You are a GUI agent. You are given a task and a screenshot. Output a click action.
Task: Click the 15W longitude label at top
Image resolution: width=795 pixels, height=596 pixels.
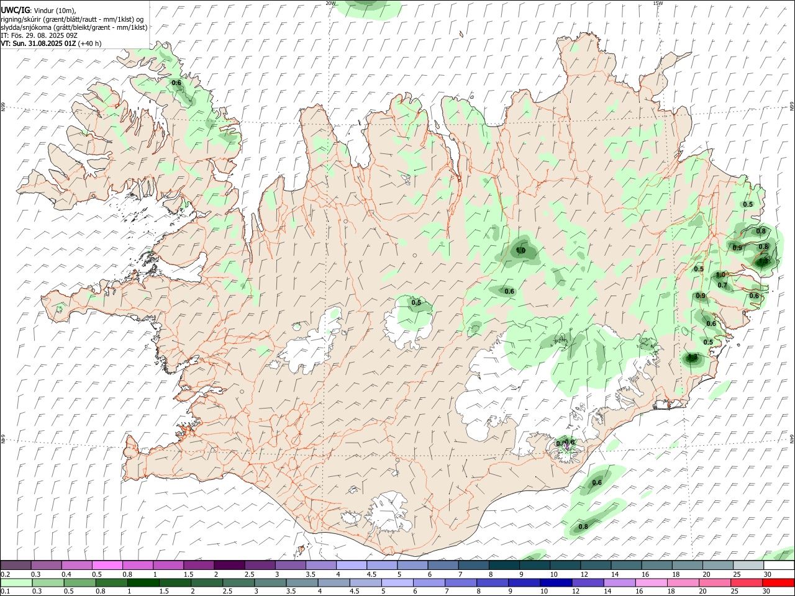(658, 3)
